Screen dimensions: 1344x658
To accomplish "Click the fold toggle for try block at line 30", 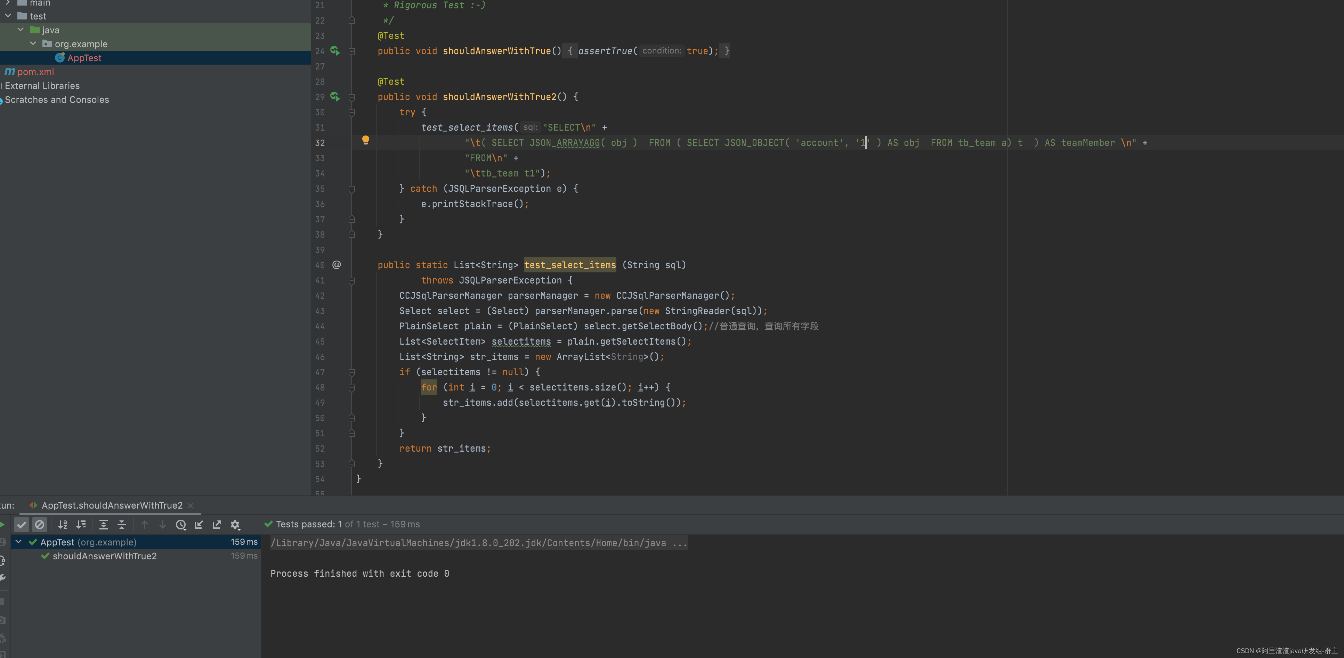I will pos(352,112).
